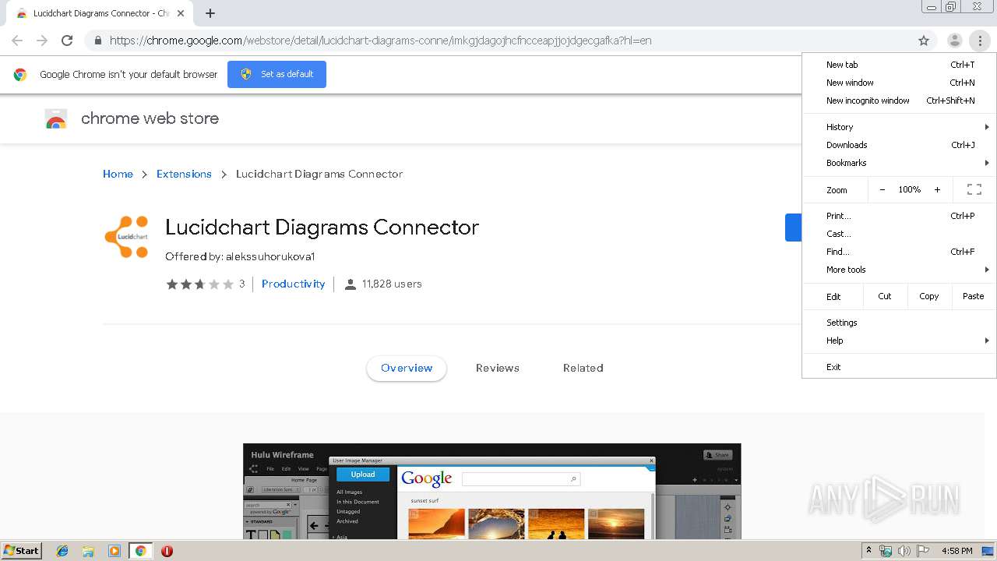997x561 pixels.
Task: Choose Print... from the Chrome menu
Action: (x=900, y=216)
